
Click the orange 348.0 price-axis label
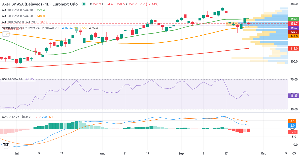(293, 36)
